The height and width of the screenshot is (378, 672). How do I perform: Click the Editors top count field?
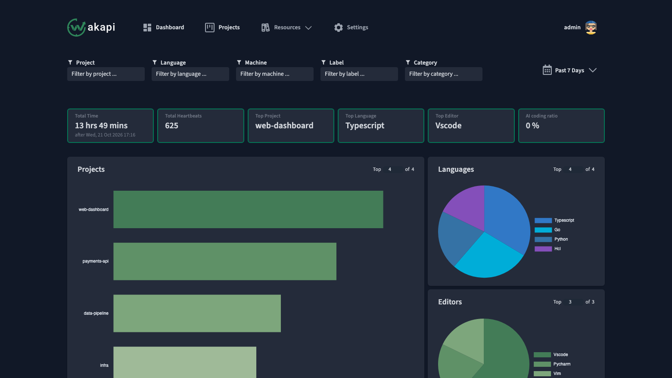click(x=573, y=302)
